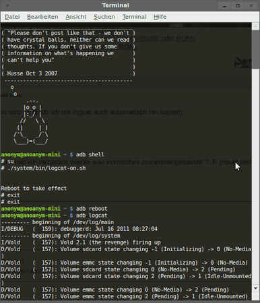Click emmc 'Pending -> Idle-Unmounted' log line
This screenshot has height=303, width=260.
click(125, 296)
